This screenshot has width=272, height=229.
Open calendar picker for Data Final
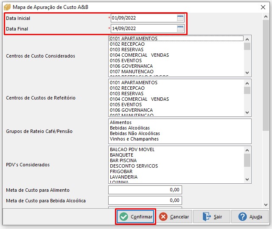[180, 28]
